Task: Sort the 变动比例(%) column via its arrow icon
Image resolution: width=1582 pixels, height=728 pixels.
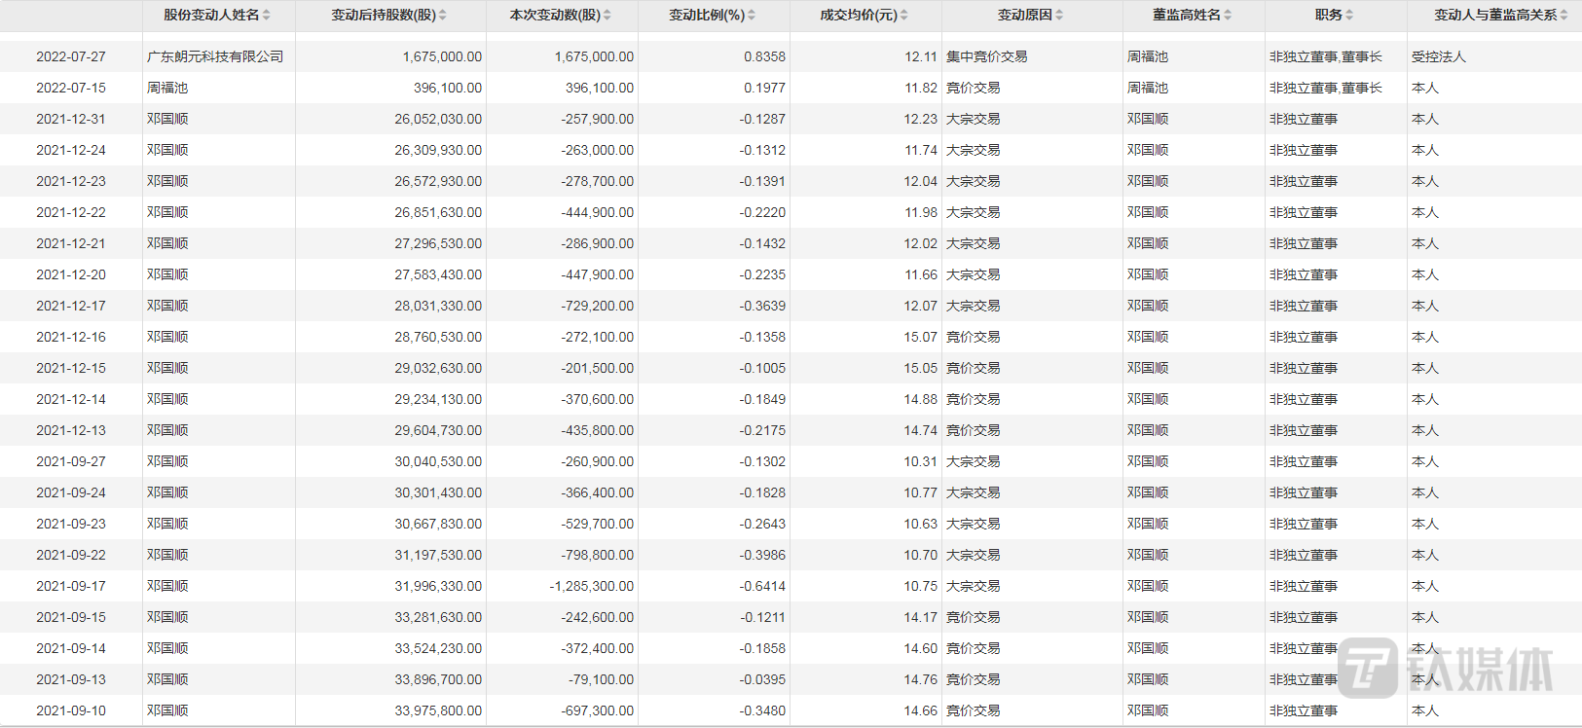Action: pyautogui.click(x=752, y=16)
